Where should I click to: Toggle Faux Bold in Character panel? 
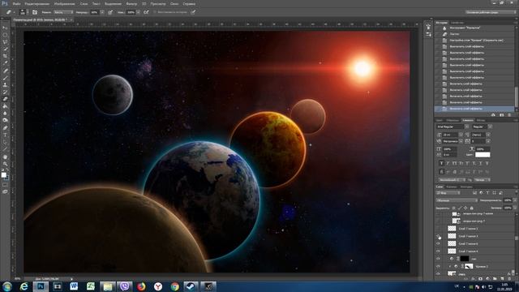[x=441, y=163]
